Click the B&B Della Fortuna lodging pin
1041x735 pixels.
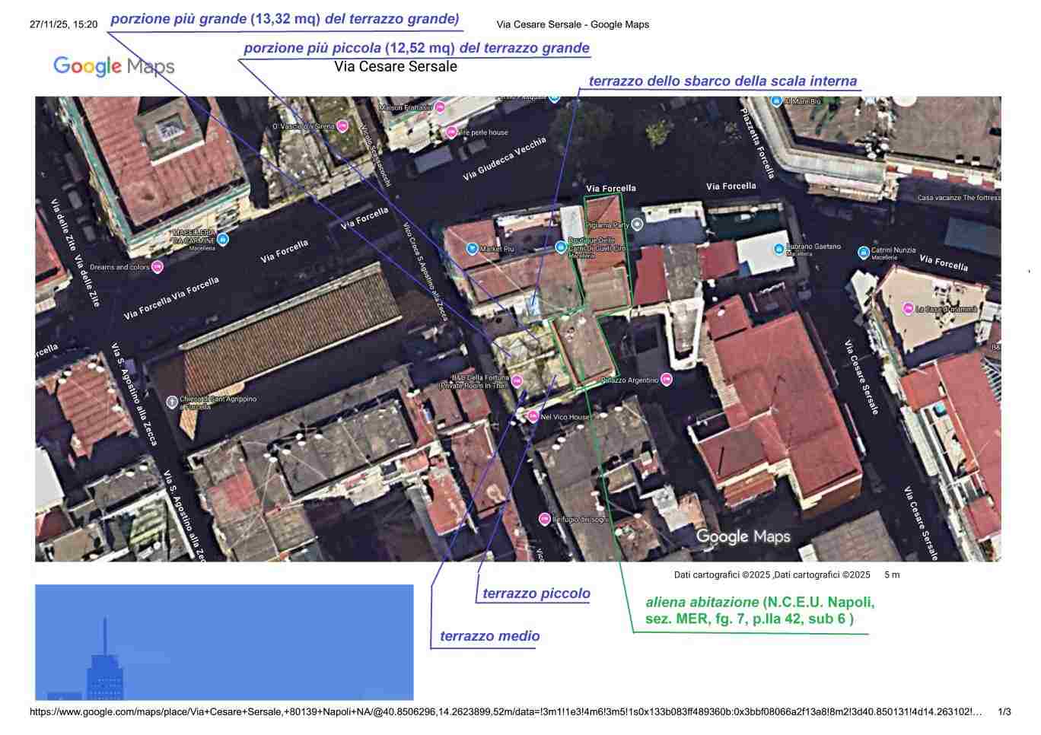coord(516,381)
